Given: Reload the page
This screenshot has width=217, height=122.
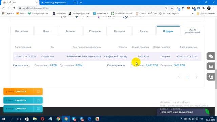Looking at the screenshot, I should point(14,8).
